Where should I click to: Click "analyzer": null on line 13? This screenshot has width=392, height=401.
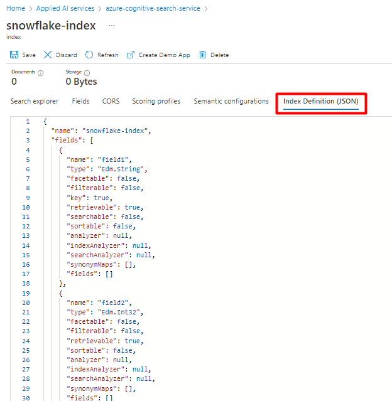point(99,235)
